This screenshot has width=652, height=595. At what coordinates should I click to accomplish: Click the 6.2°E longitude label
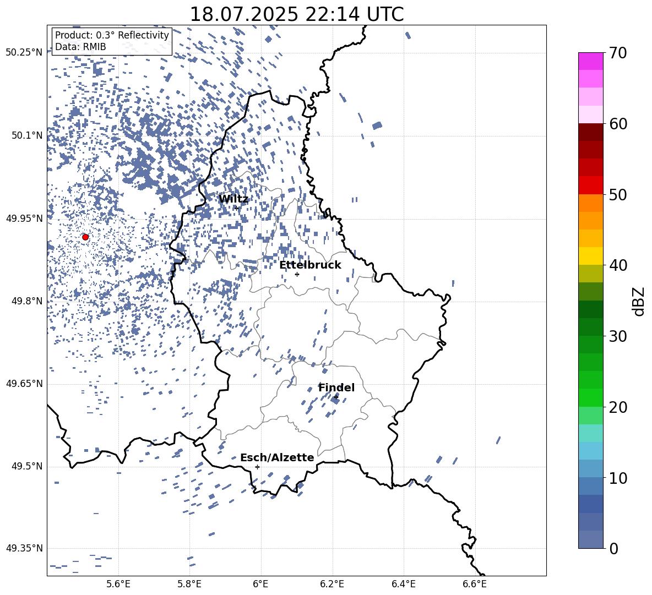(x=332, y=584)
